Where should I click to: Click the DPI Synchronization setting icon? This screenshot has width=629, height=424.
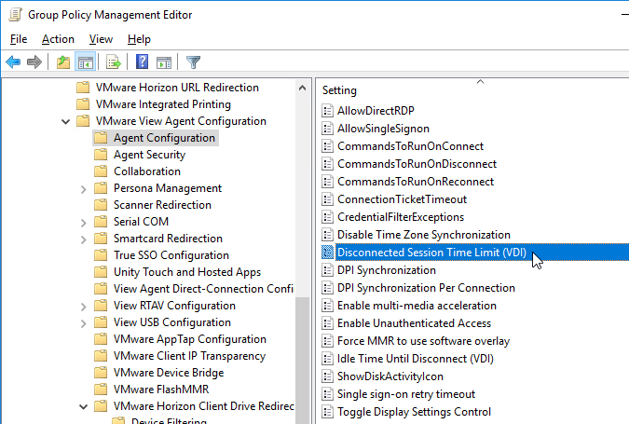click(328, 270)
